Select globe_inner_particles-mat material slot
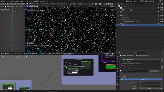 (140, 67)
